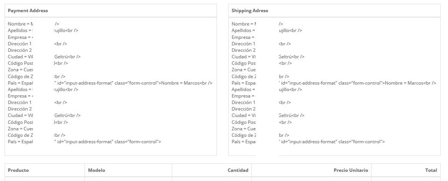This screenshot has width=448, height=181.
Task: Click the last País line in Payment Address
Action: 84,142
